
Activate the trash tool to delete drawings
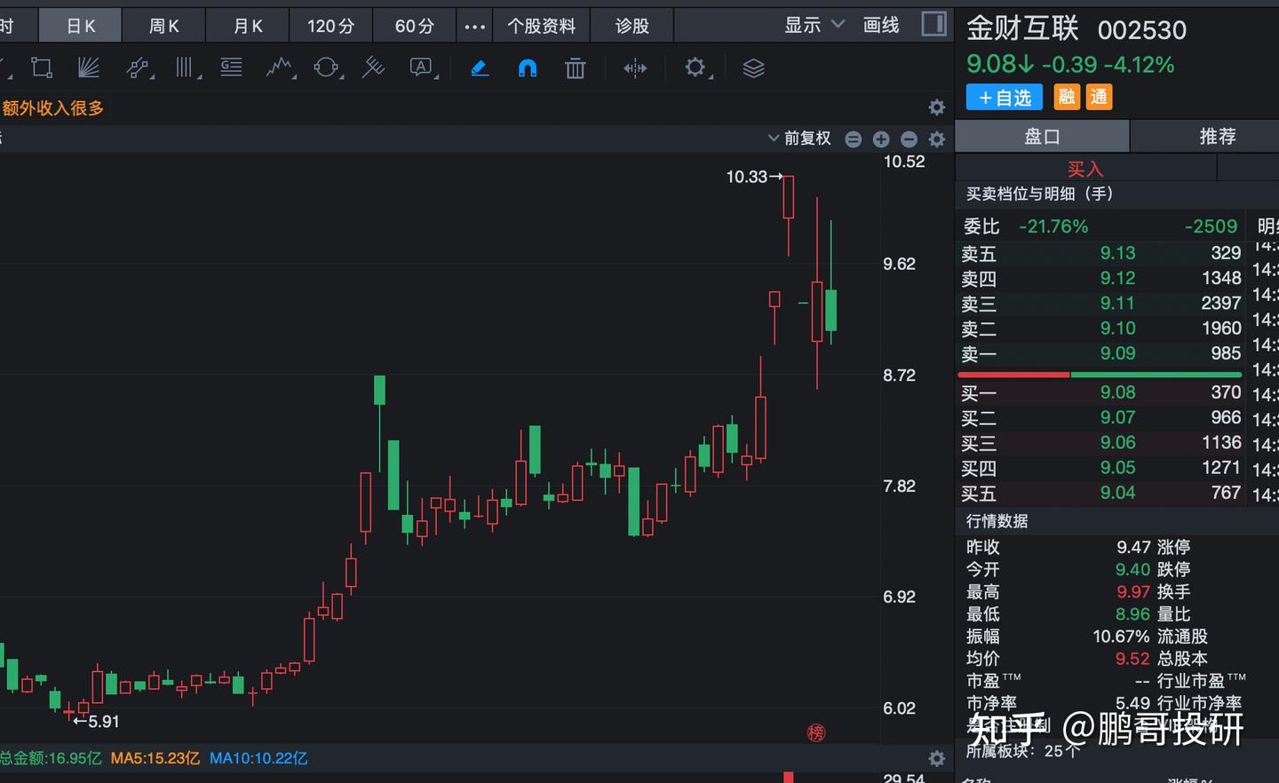pos(575,67)
